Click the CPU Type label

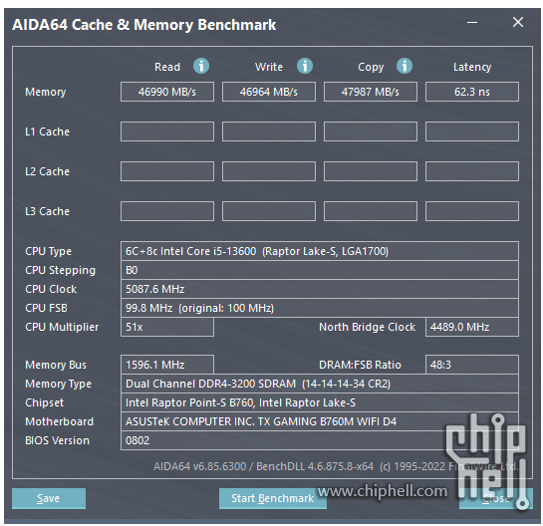click(x=48, y=251)
